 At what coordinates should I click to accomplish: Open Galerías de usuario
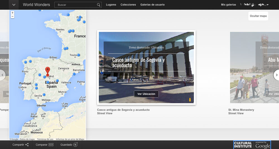[x=152, y=5]
